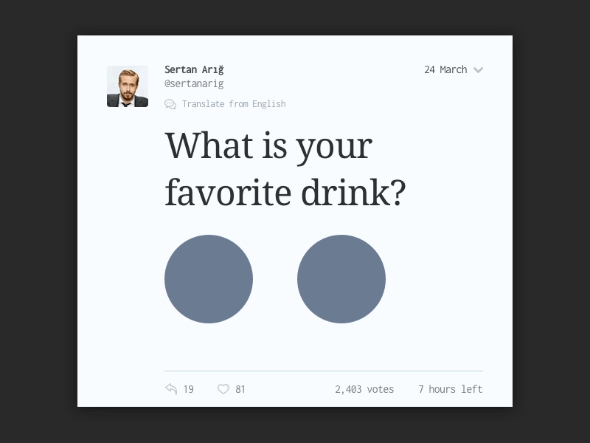Viewport: 590px width, 443px height.
Task: Like the tweet via the 81 counter
Action: (x=240, y=388)
